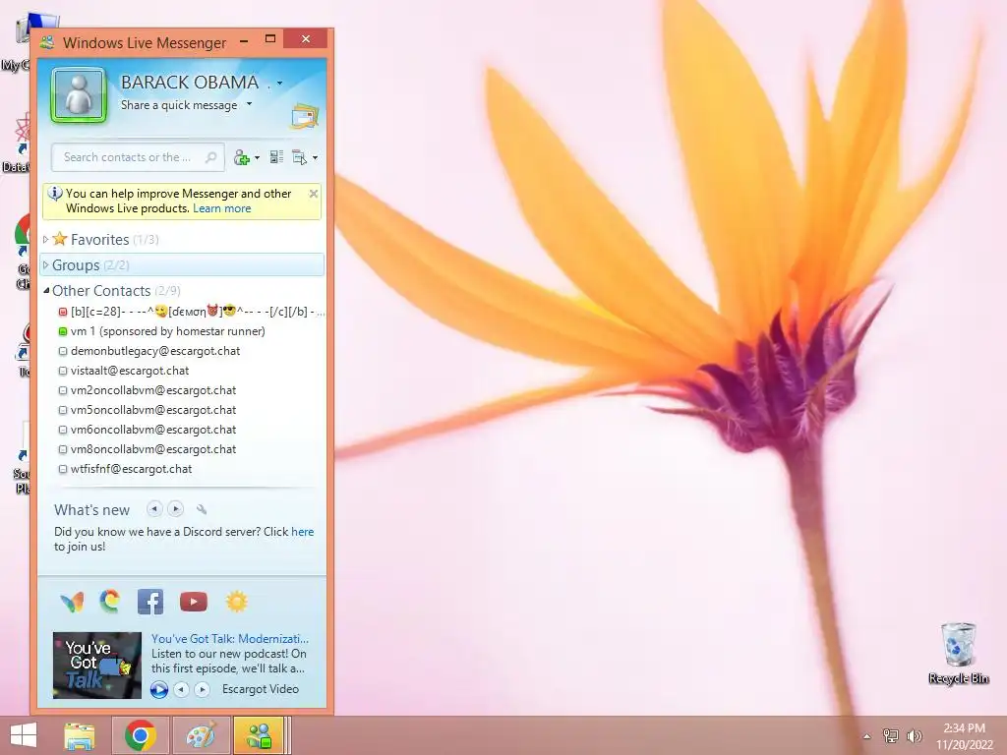Open the MSN butterfly icon
This screenshot has width=1007, height=755.
[72, 602]
